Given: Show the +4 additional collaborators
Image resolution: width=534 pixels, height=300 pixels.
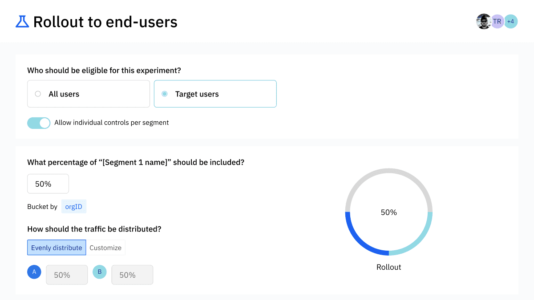Looking at the screenshot, I should [x=510, y=21].
